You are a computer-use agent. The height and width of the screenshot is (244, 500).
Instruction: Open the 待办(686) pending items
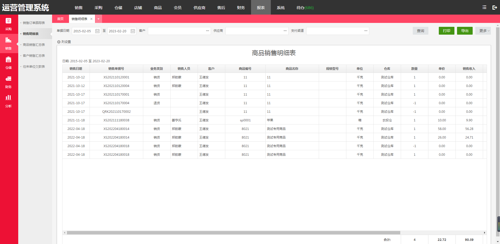click(x=305, y=8)
